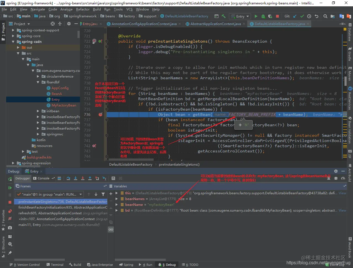This screenshot has height=268, width=353.
Task: Build project with the hammer icon
Action: [x=224, y=16]
